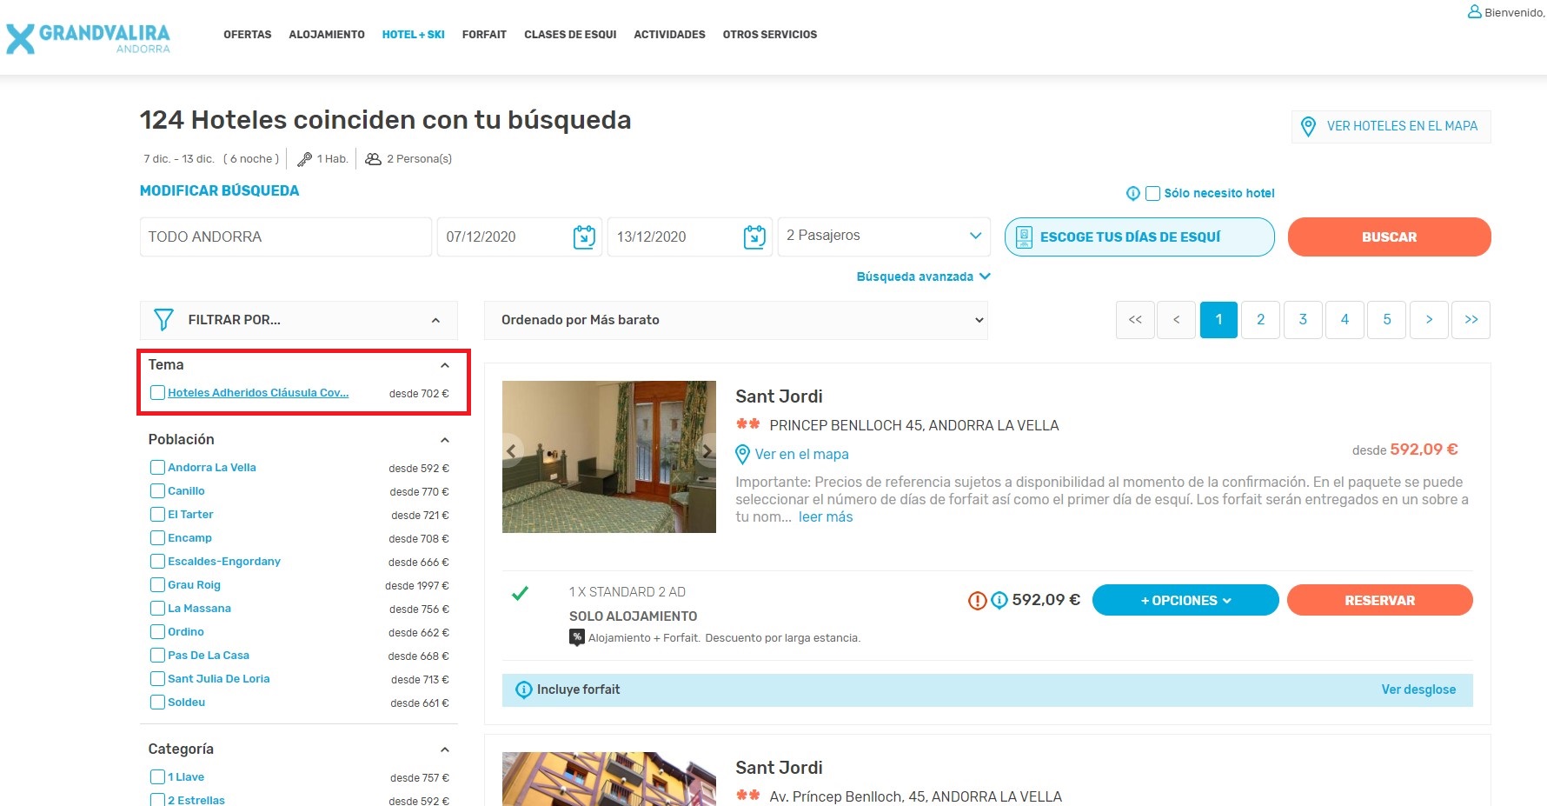Show next photo of Sant Jordi hotel
The image size is (1547, 806).
point(707,451)
